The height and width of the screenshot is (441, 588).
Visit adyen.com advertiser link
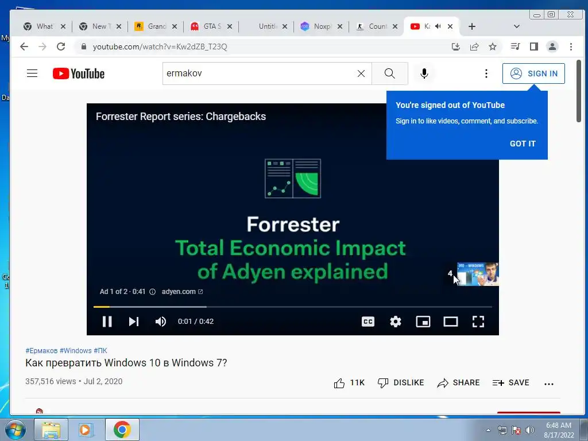click(182, 292)
